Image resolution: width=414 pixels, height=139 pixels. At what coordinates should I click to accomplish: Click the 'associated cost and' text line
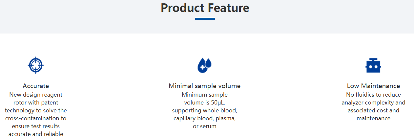pos(373,110)
